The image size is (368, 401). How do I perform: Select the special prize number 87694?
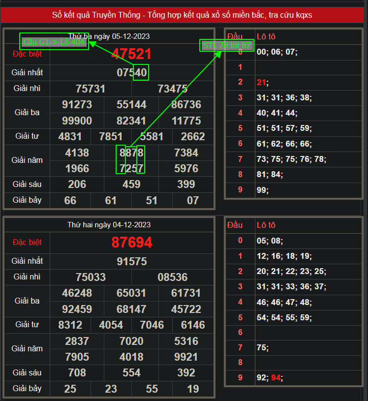coord(132,243)
